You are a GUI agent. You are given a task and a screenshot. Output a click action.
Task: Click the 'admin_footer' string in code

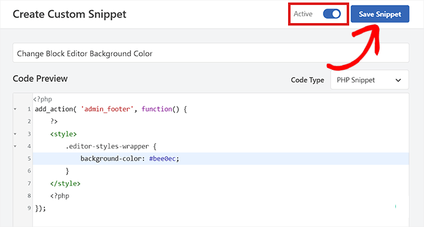(107, 109)
